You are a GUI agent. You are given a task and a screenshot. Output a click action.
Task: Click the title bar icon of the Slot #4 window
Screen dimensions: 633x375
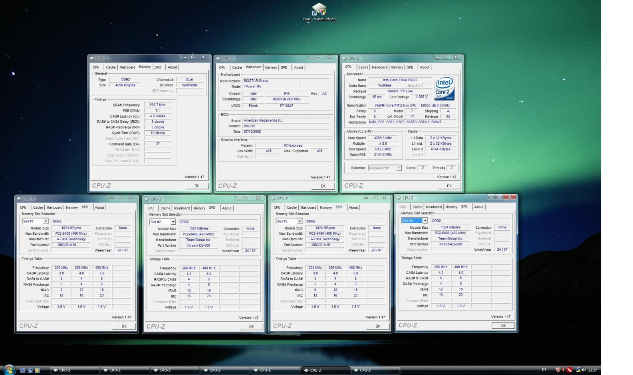(399, 198)
